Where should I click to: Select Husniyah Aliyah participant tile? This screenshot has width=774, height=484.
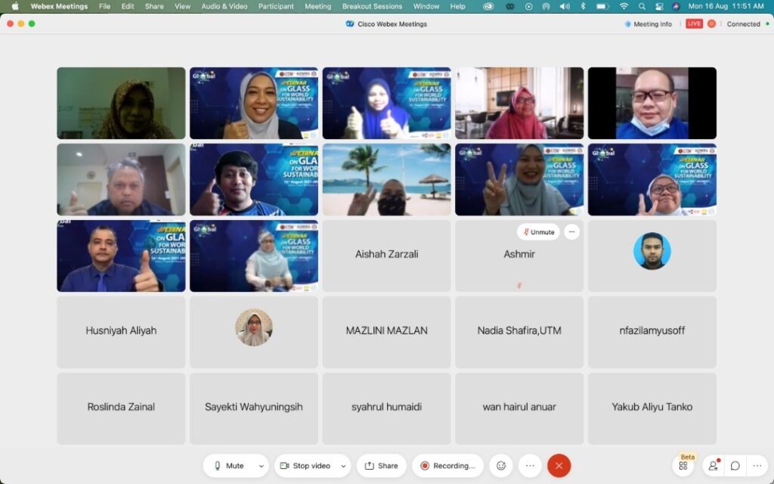[x=121, y=332]
